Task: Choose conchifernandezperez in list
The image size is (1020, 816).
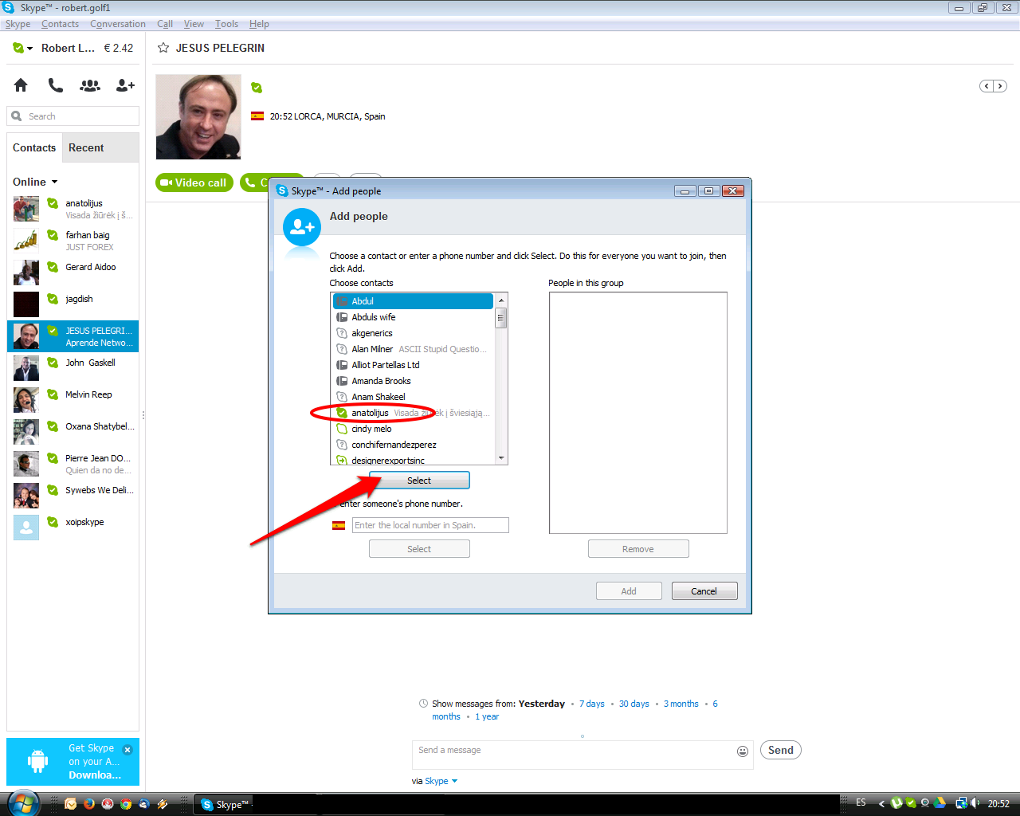Action: click(413, 445)
